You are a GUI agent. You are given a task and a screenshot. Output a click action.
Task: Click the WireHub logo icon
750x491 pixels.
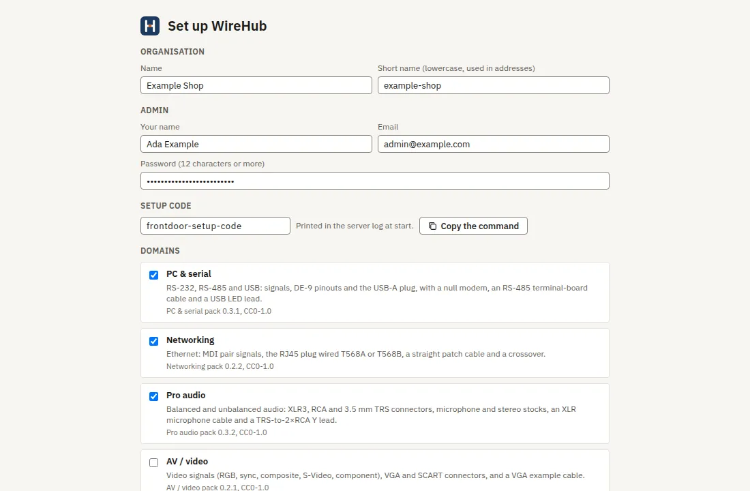150,26
